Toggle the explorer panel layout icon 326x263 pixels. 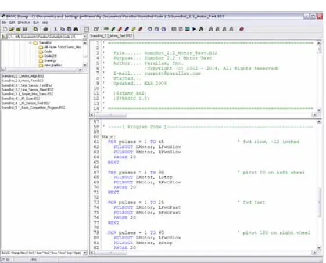tap(86, 29)
